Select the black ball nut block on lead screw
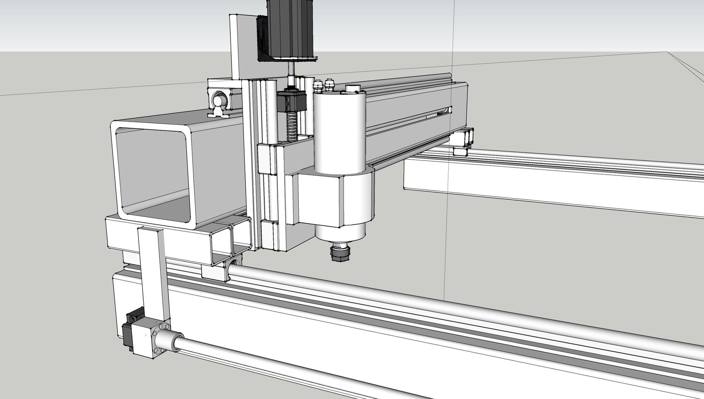This screenshot has width=704, height=399. [x=291, y=101]
